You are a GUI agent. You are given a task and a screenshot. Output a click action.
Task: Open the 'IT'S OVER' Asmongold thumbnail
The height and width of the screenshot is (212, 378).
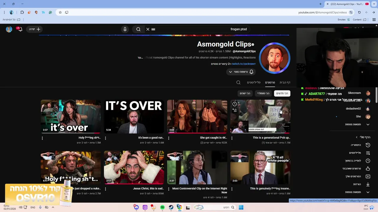tap(134, 116)
